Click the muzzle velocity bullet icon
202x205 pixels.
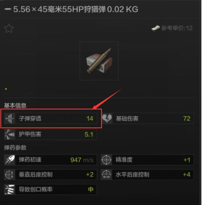10,160
